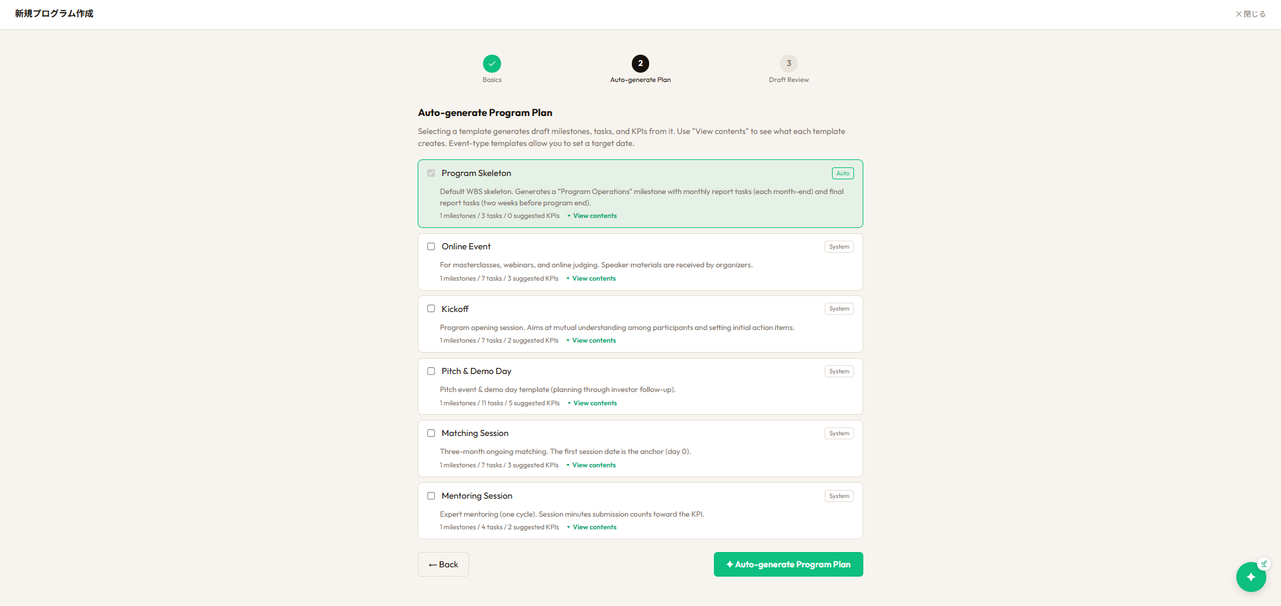The height and width of the screenshot is (606, 1281).
Task: Click the System badge on Online Event
Action: click(x=839, y=247)
